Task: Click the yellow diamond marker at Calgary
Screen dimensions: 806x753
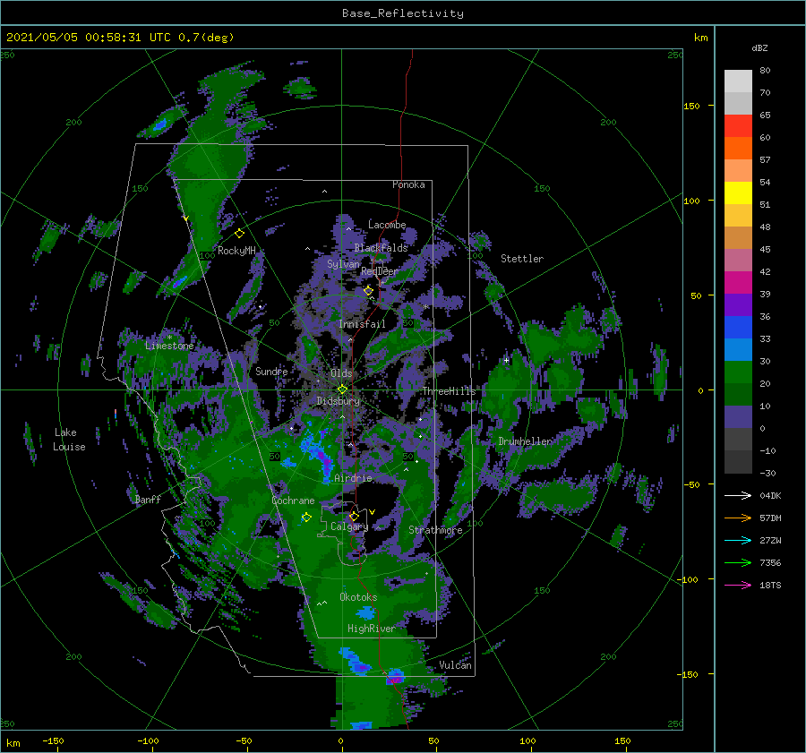Action: tap(354, 516)
